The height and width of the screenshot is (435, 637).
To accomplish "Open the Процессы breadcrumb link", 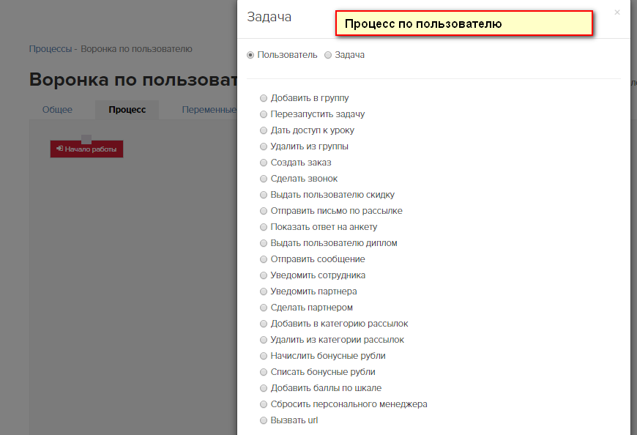I will (51, 49).
